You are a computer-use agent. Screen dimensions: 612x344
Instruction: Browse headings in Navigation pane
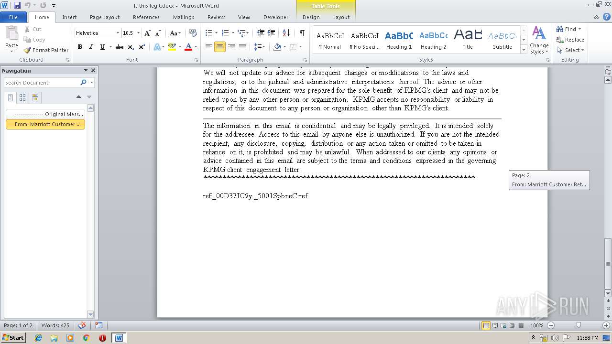pyautogui.click(x=11, y=97)
